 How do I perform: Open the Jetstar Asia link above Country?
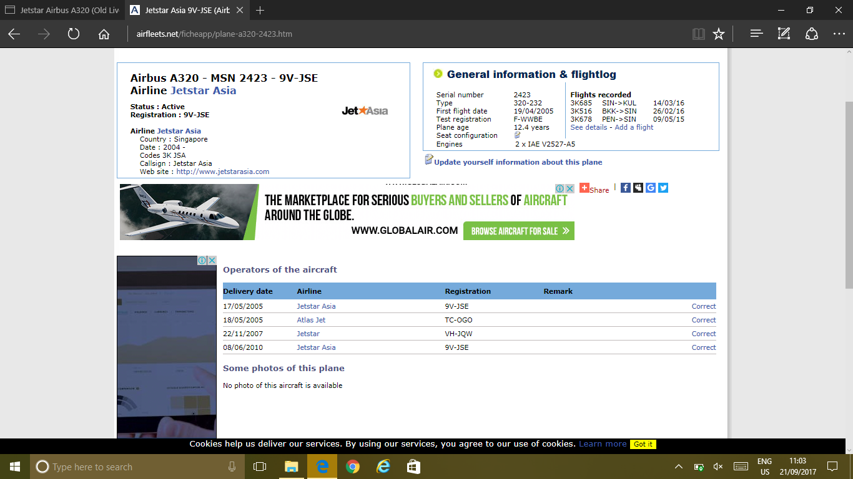[x=179, y=131]
